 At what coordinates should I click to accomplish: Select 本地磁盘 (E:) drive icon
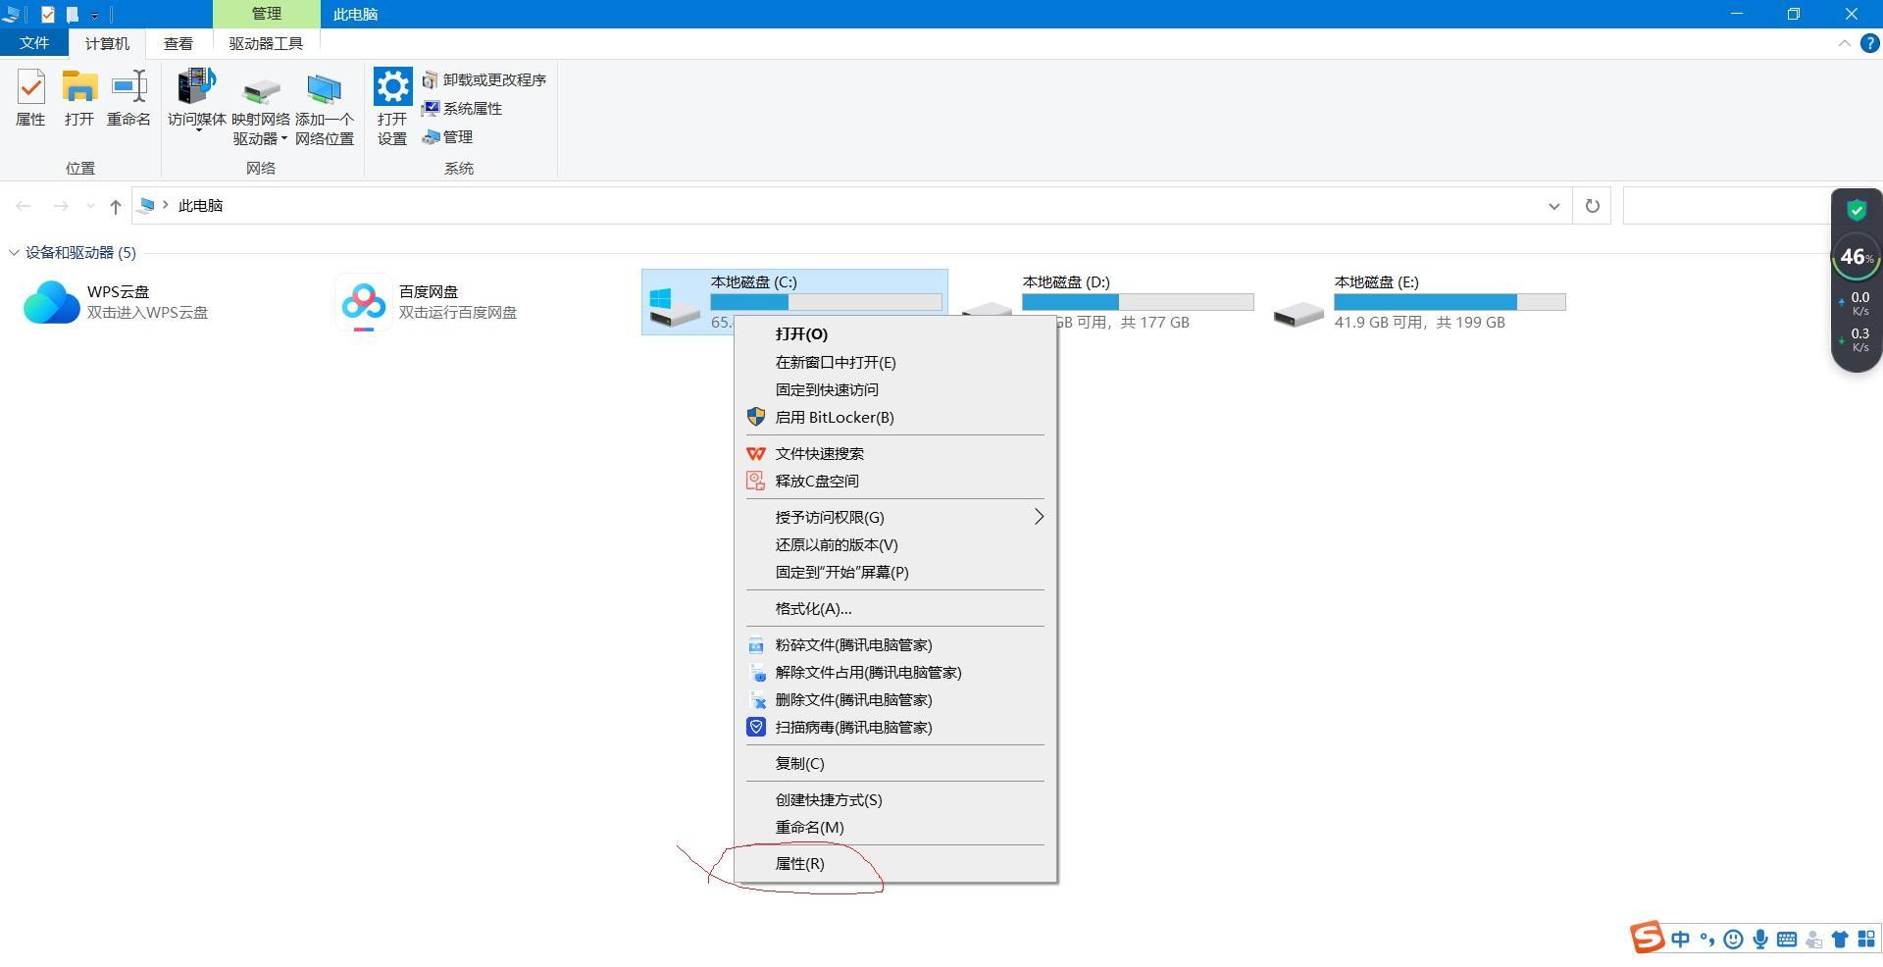pyautogui.click(x=1298, y=313)
